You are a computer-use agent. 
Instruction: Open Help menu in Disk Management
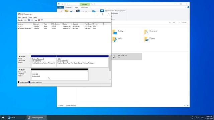click(35, 17)
